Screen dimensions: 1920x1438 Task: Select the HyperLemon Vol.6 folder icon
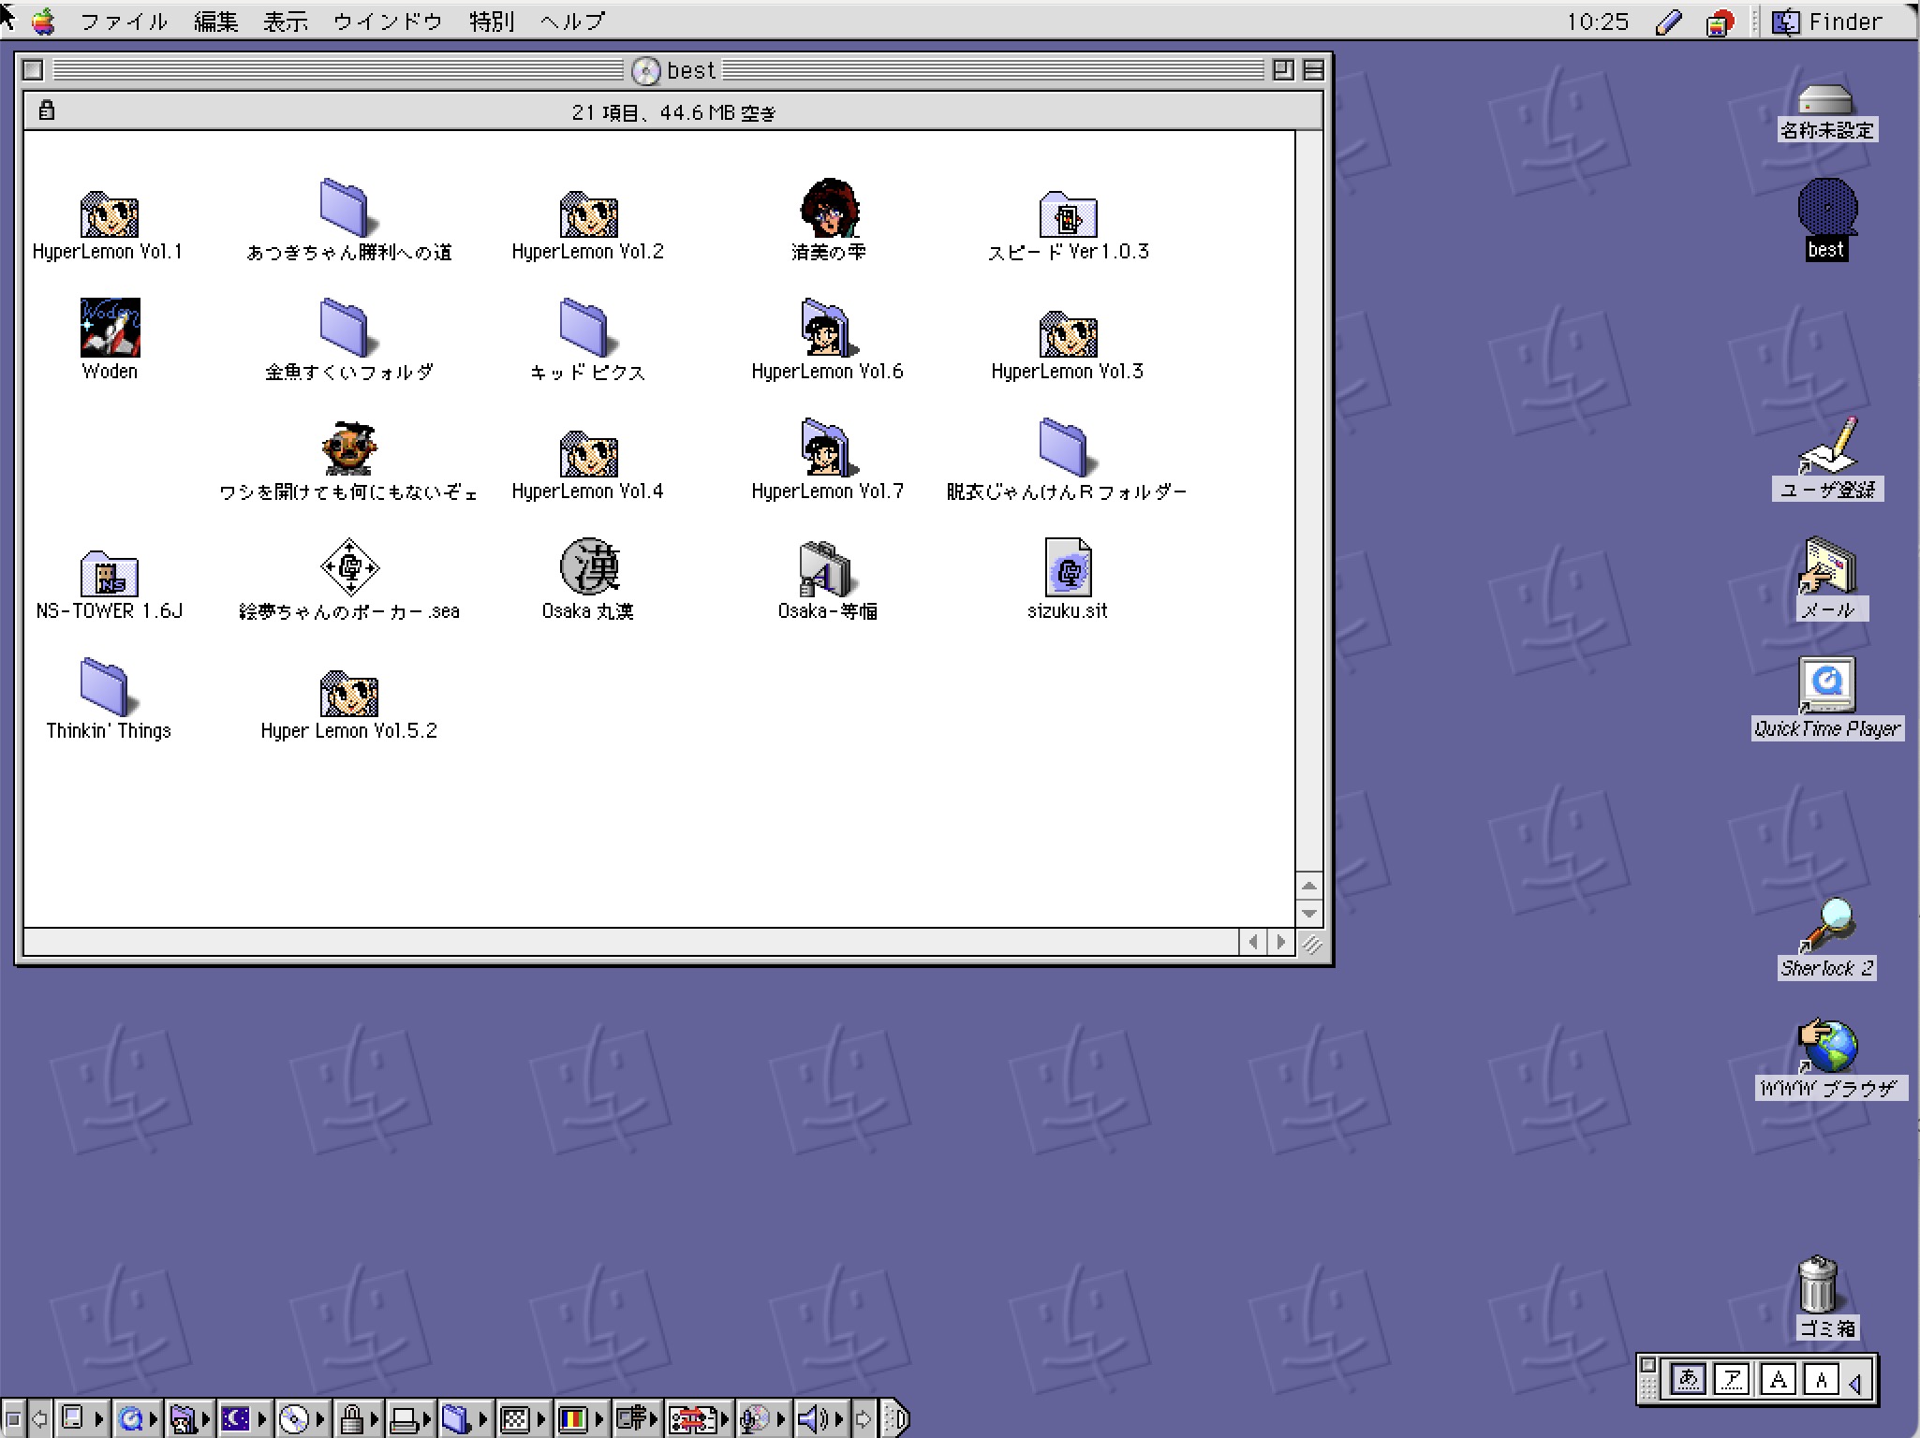(828, 328)
